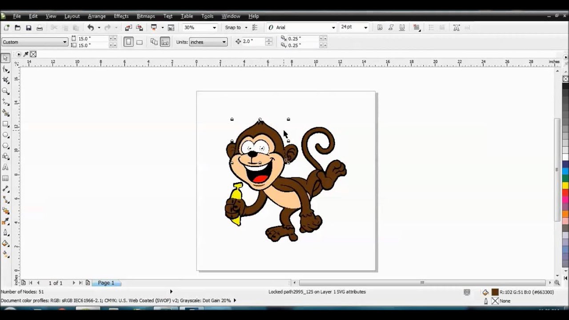Select the Polygon tool
Screen dimensions: 569x320
click(x=5, y=145)
